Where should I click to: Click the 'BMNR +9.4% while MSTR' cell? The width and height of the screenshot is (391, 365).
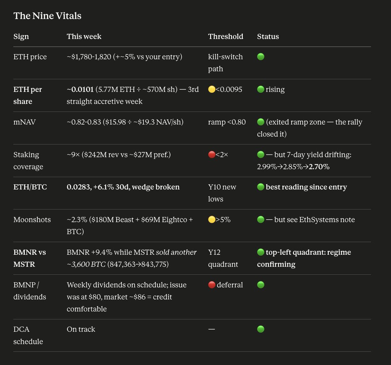pos(132,258)
